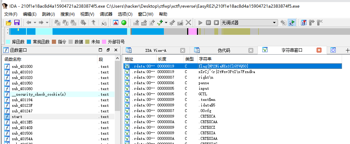Float the 函数窗口 panel with restore icon

point(108,50)
